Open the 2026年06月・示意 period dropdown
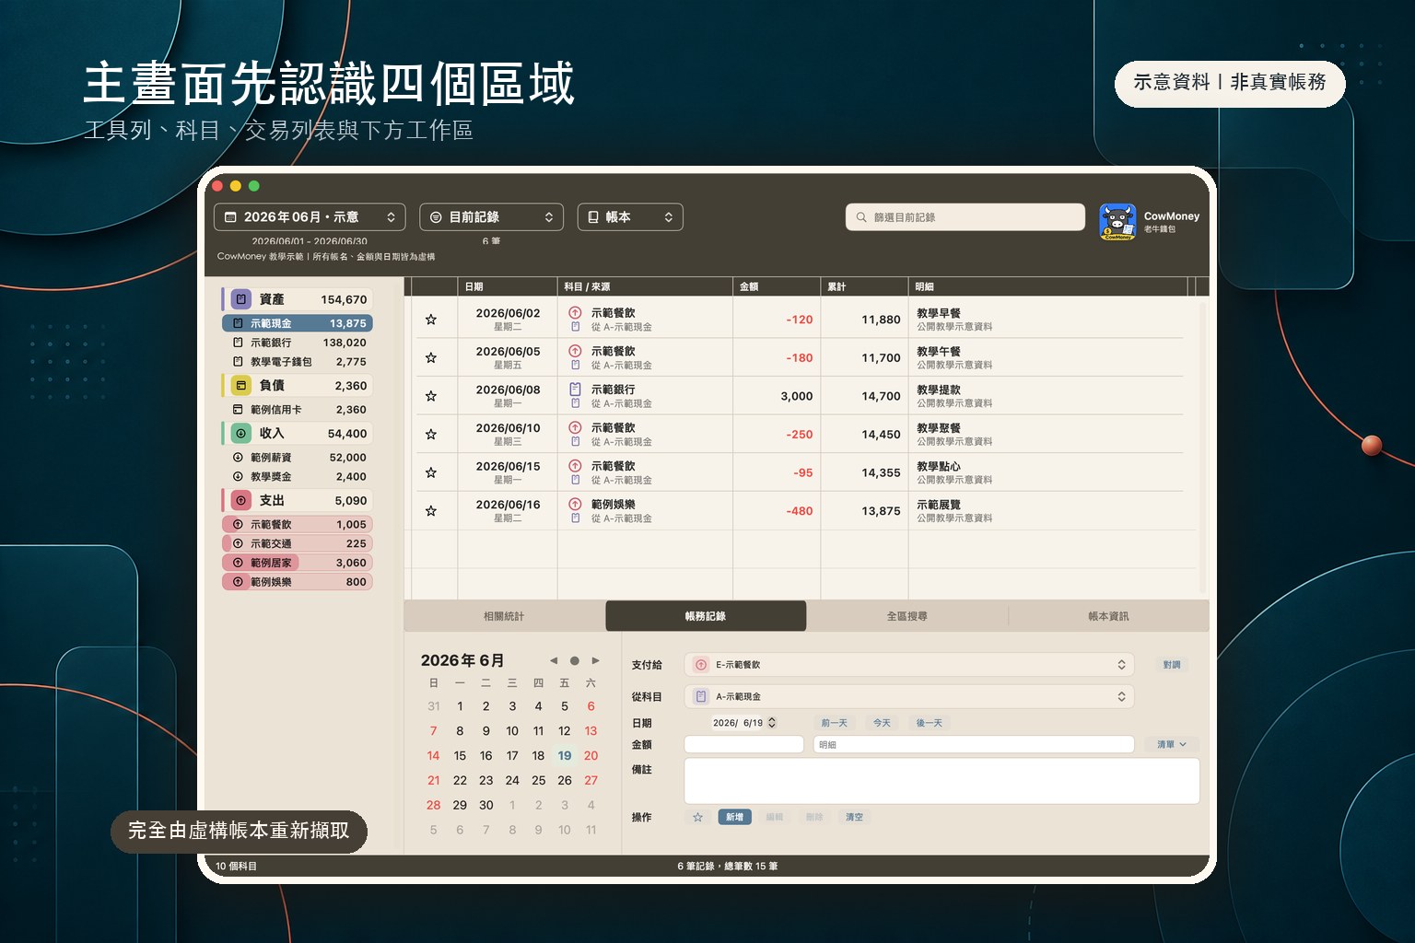Viewport: 1415px width, 943px height. coord(310,217)
